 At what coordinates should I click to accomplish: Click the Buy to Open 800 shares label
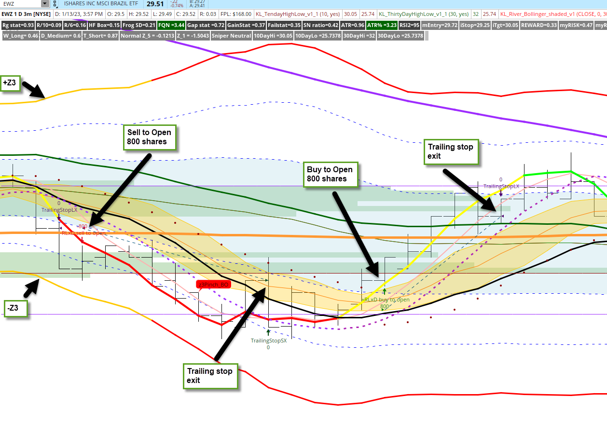tap(330, 175)
